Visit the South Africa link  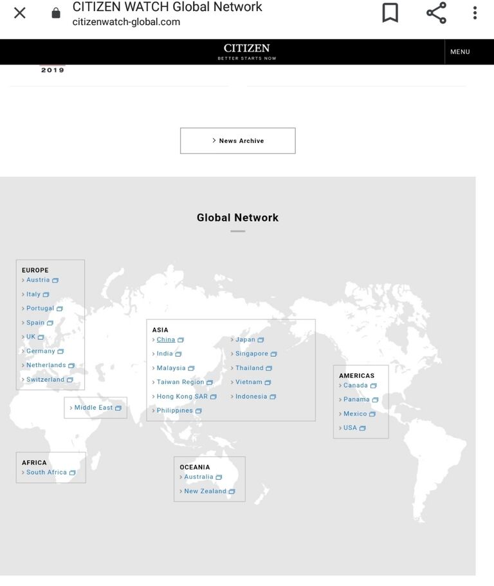click(46, 473)
